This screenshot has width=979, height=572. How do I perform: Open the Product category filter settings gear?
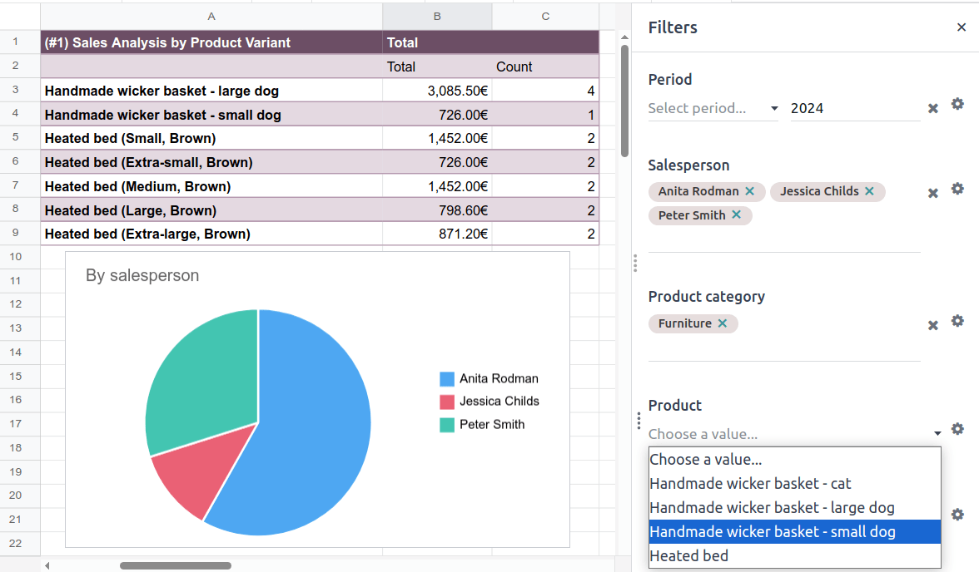[x=957, y=321]
